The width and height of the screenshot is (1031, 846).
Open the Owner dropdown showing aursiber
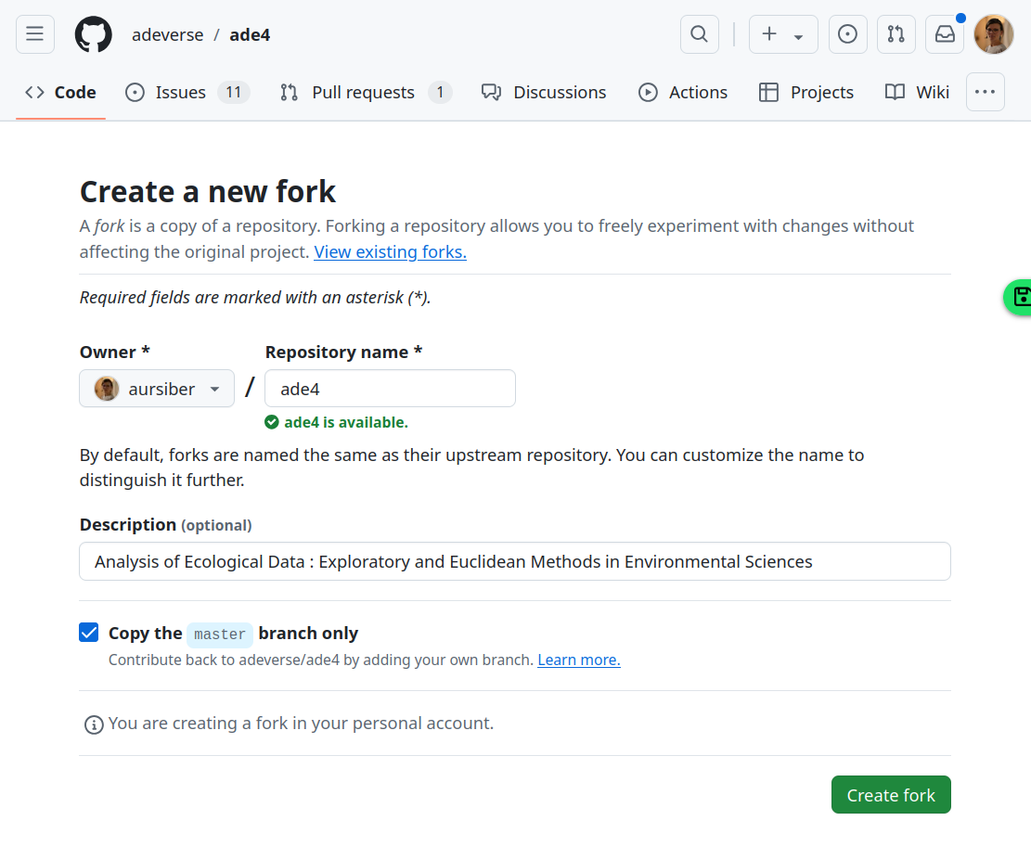157,389
